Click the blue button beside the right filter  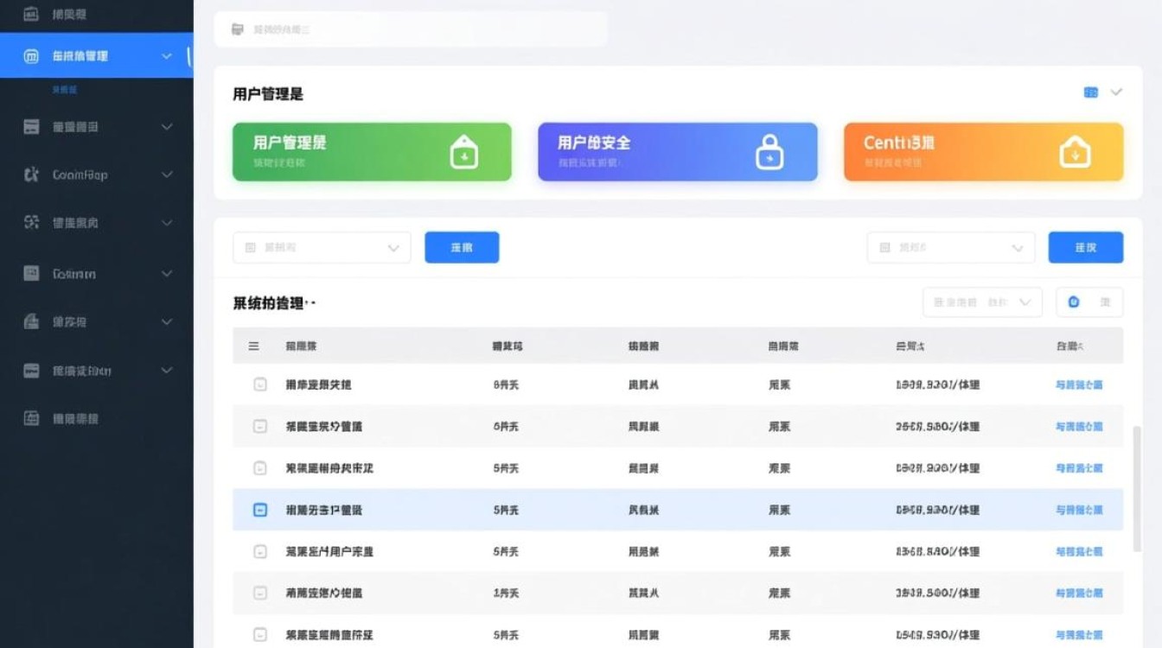point(1086,247)
